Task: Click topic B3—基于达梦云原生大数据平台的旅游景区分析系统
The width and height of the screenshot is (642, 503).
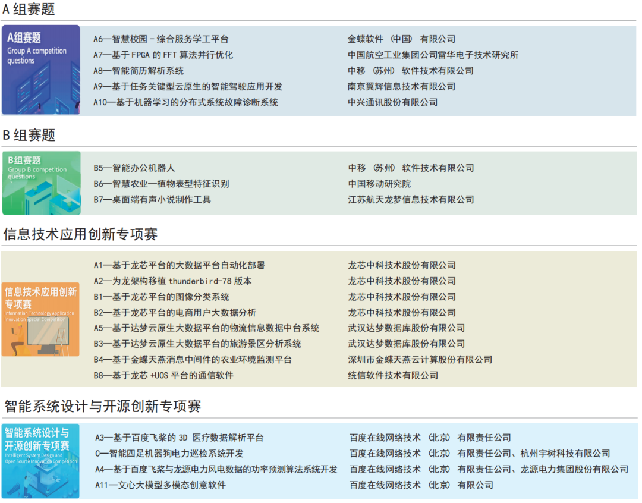Action: [197, 344]
